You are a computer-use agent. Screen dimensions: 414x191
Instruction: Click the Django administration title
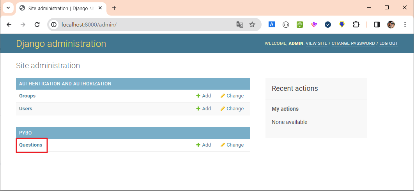61,44
